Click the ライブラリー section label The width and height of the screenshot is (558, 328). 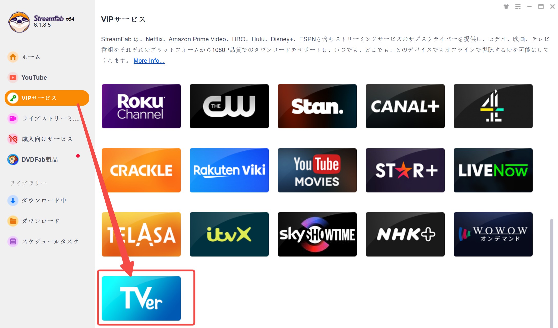[x=28, y=183]
